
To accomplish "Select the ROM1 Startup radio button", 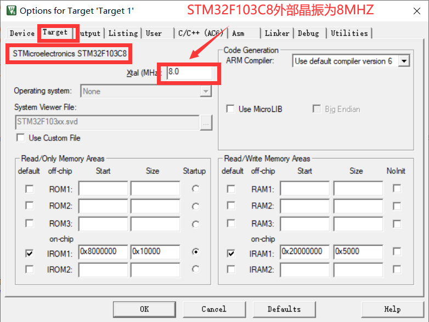I will point(195,189).
